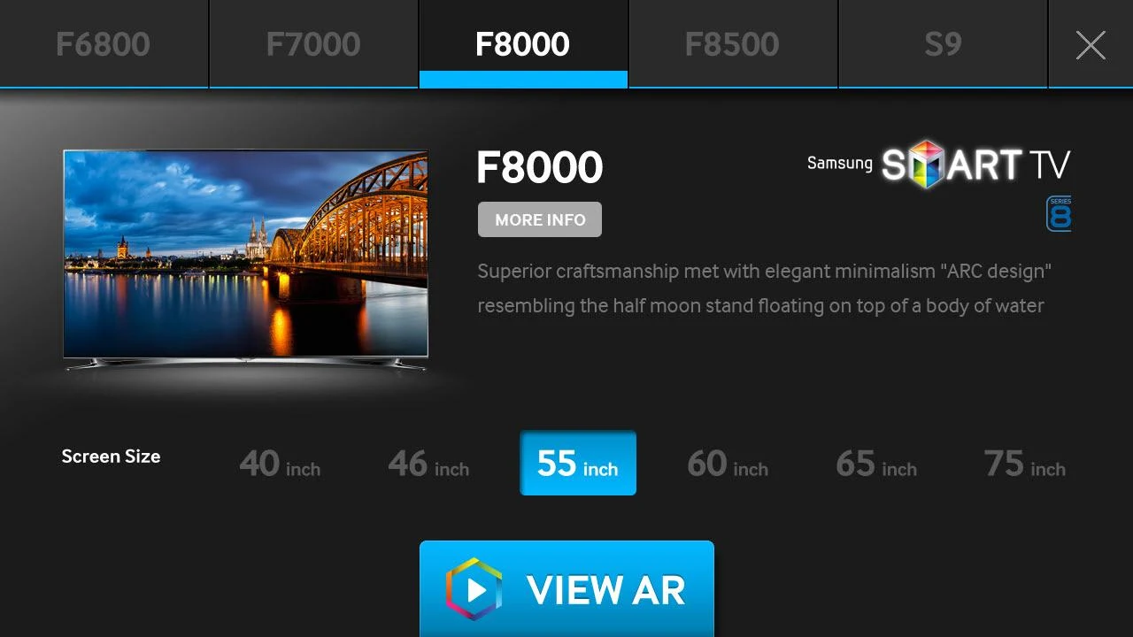
Task: Select the 75 inch screen size
Action: (1025, 464)
